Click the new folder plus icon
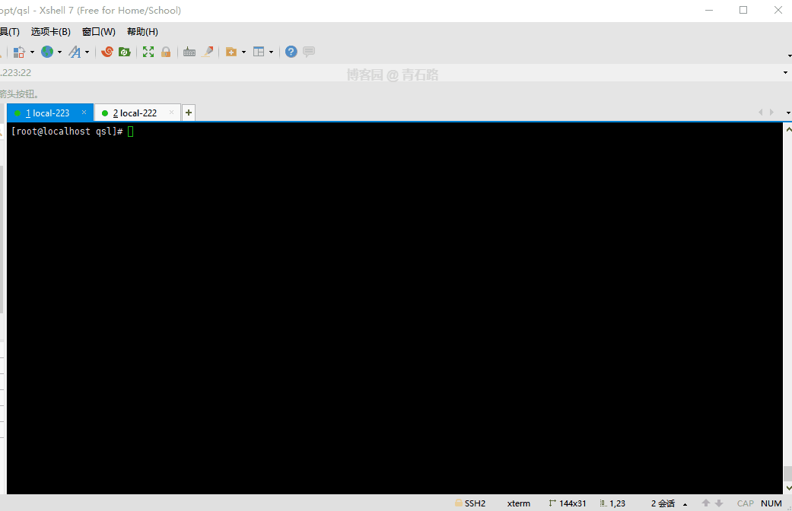This screenshot has height=511, width=792. [x=231, y=52]
